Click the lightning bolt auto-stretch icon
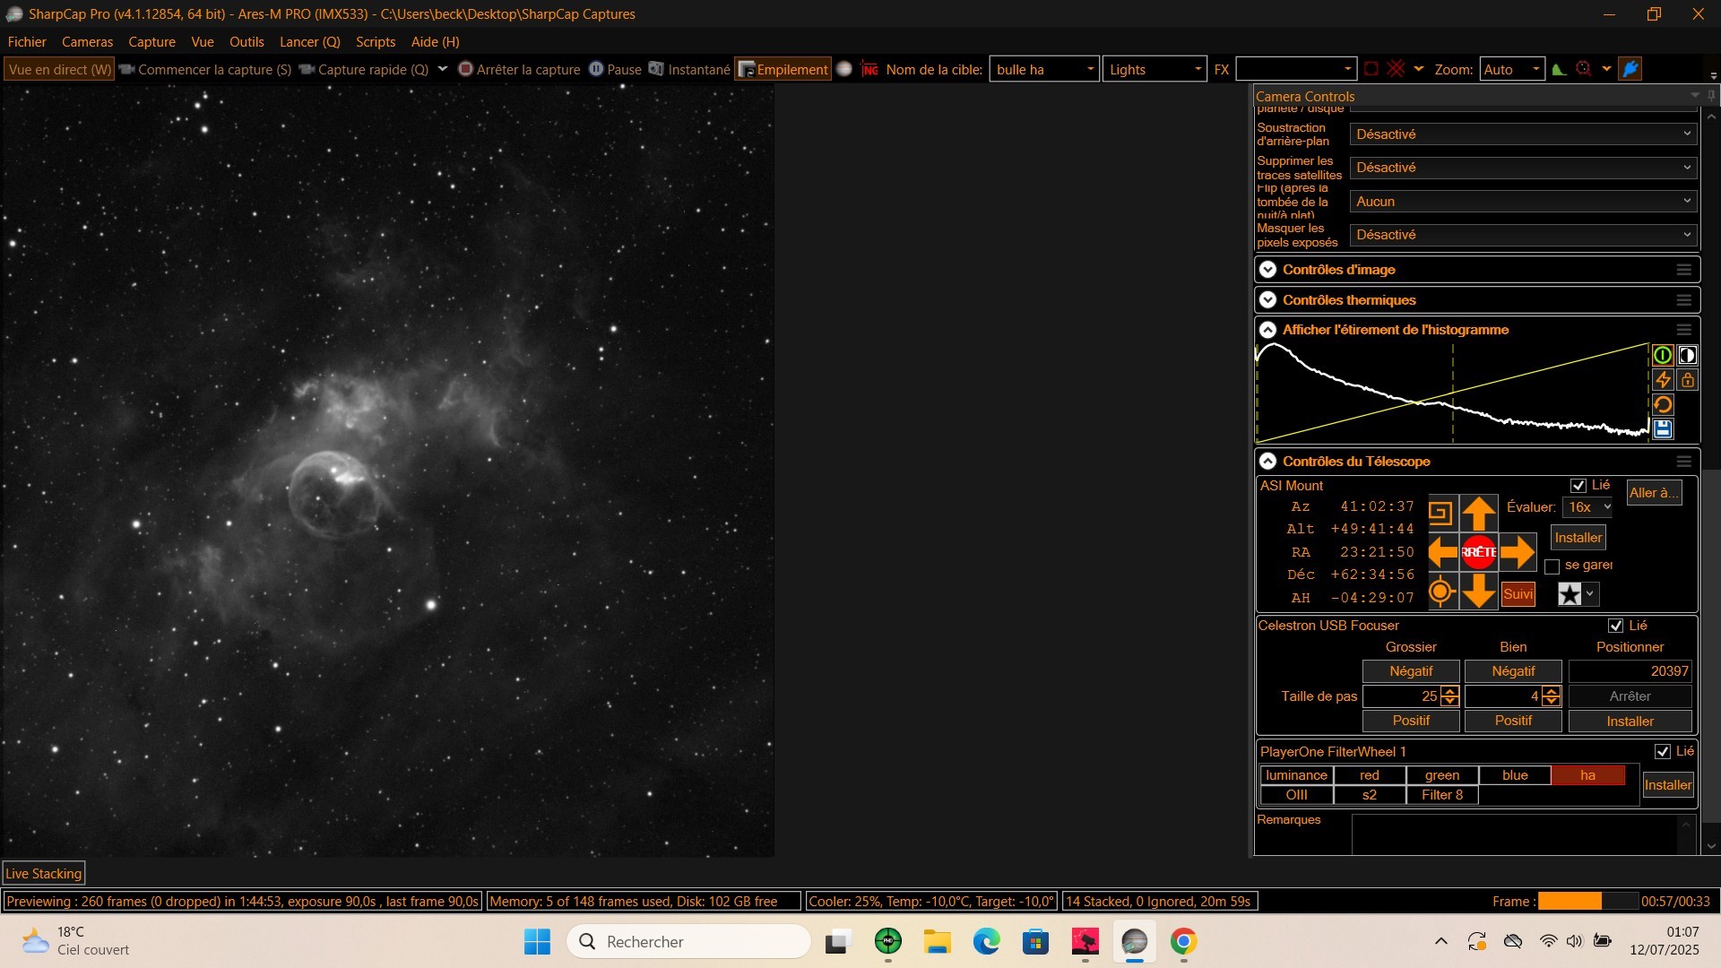Viewport: 1721px width, 968px height. coord(1663,380)
